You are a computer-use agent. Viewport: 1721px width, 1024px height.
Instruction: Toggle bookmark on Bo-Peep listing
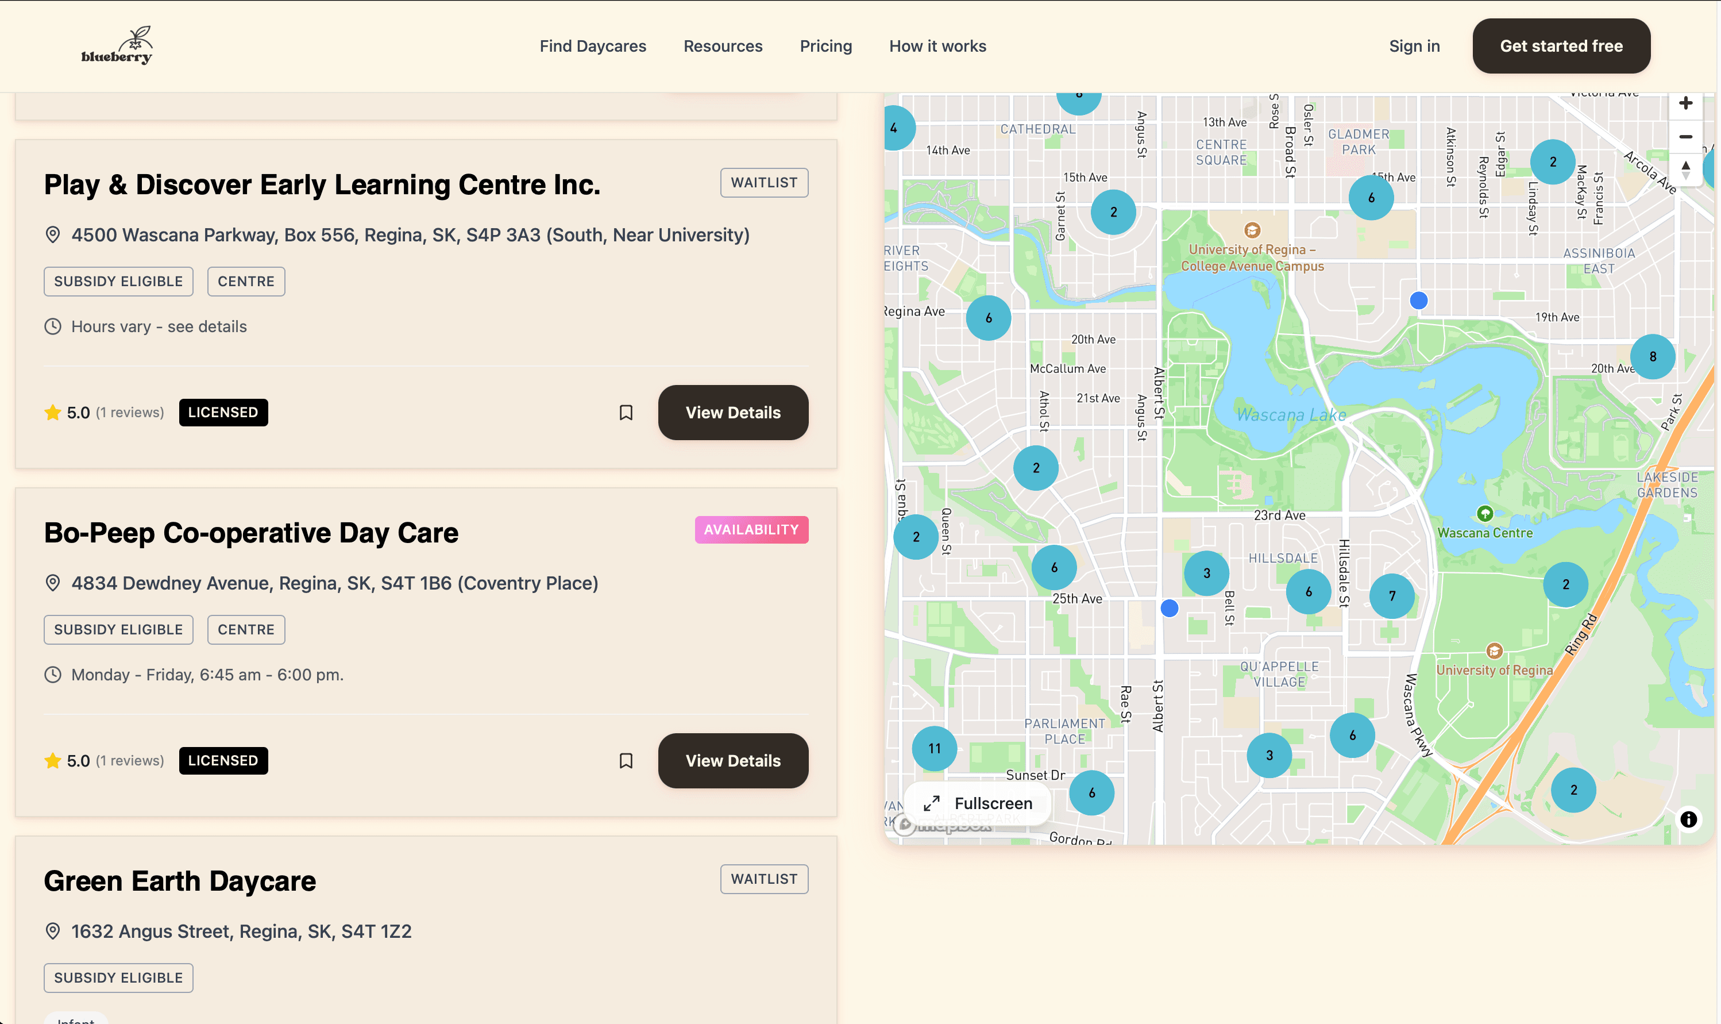pyautogui.click(x=625, y=760)
